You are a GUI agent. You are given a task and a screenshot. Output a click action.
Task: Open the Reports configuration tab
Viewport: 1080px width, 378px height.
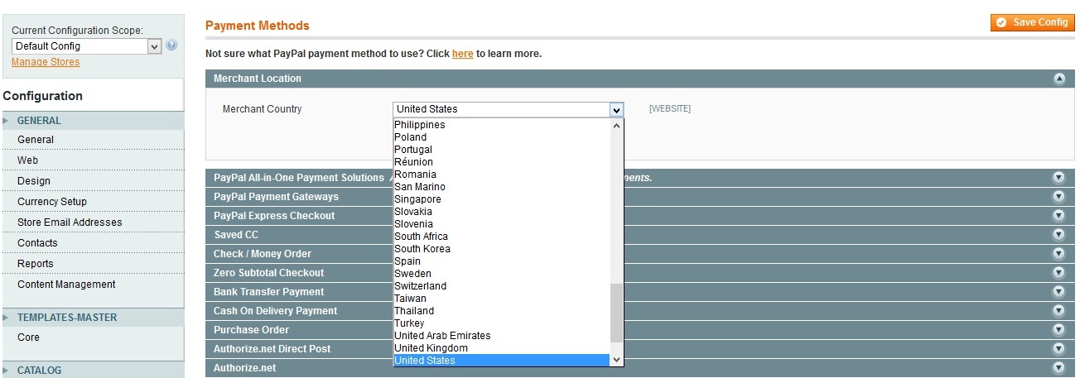92,264
